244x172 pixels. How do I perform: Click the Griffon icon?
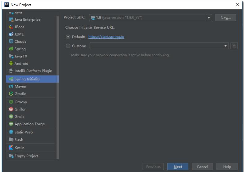click(11, 109)
